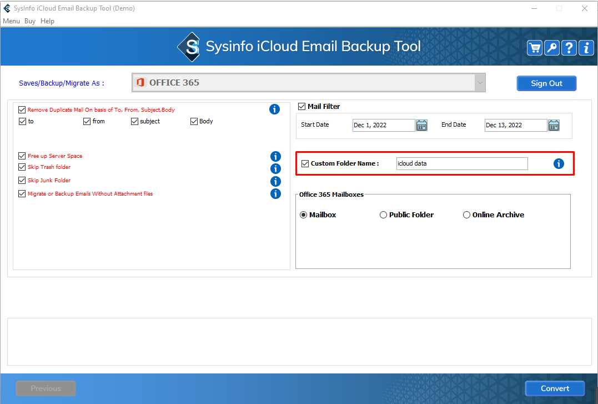
Task: Open the End Date calendar picker
Action: (x=554, y=125)
